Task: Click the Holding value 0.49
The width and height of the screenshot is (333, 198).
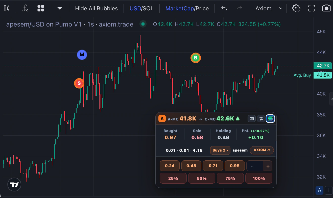Action: [x=223, y=138]
